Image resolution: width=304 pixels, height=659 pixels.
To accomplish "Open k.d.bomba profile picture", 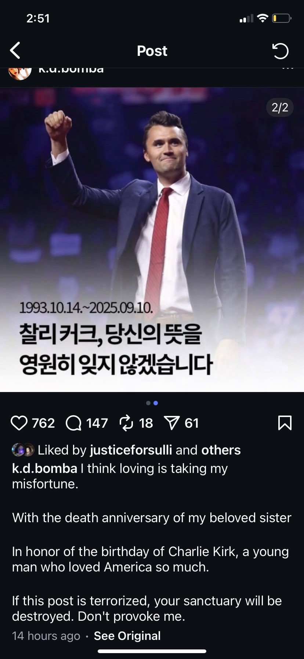I will coord(20,73).
